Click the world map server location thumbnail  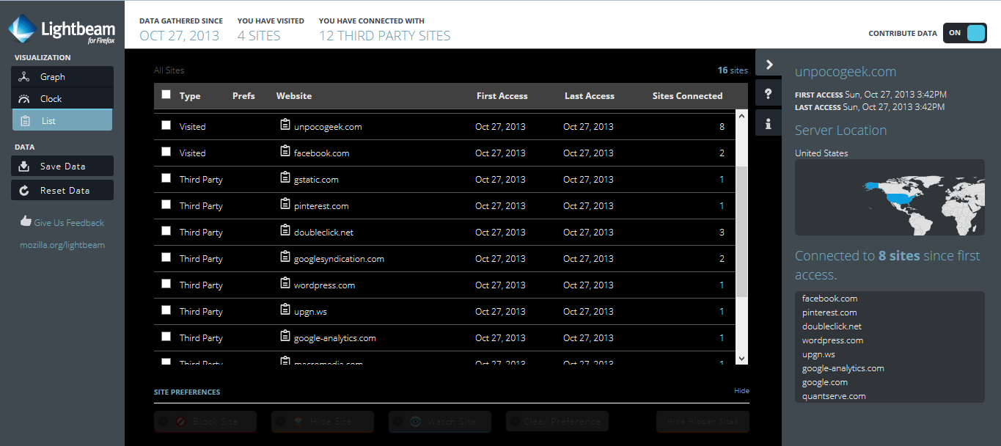click(890, 197)
